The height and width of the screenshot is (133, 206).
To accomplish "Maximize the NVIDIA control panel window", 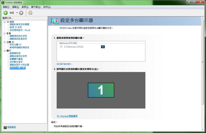I will coord(194,2).
